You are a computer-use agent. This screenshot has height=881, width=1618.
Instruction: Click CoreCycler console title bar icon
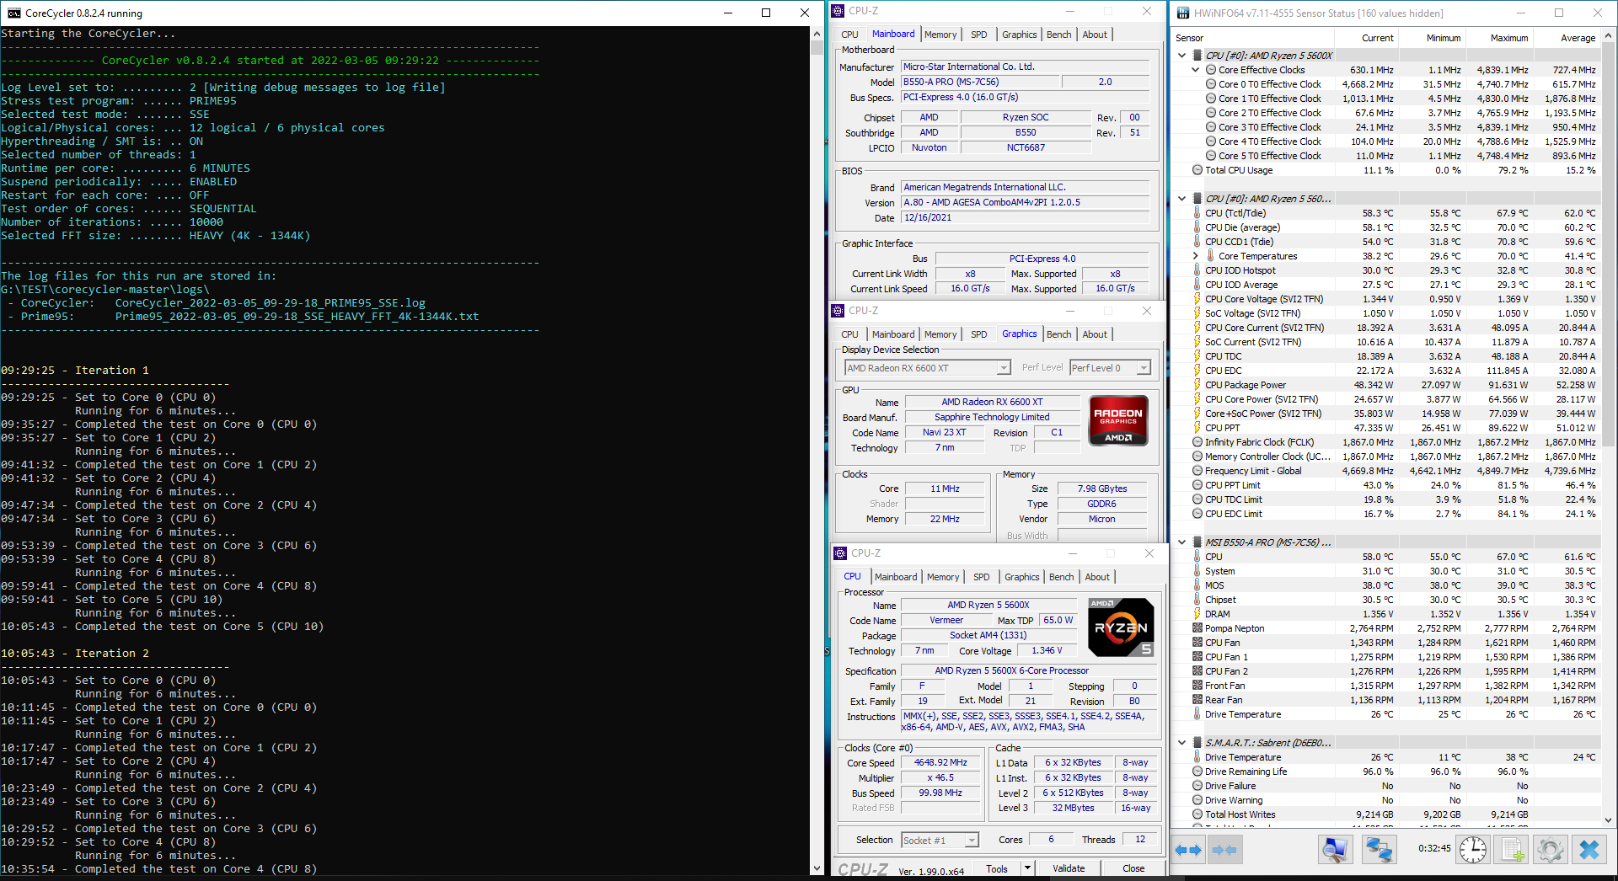(x=14, y=13)
